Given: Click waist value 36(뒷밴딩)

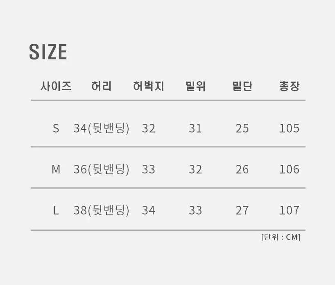Looking at the screenshot, I should (102, 169).
